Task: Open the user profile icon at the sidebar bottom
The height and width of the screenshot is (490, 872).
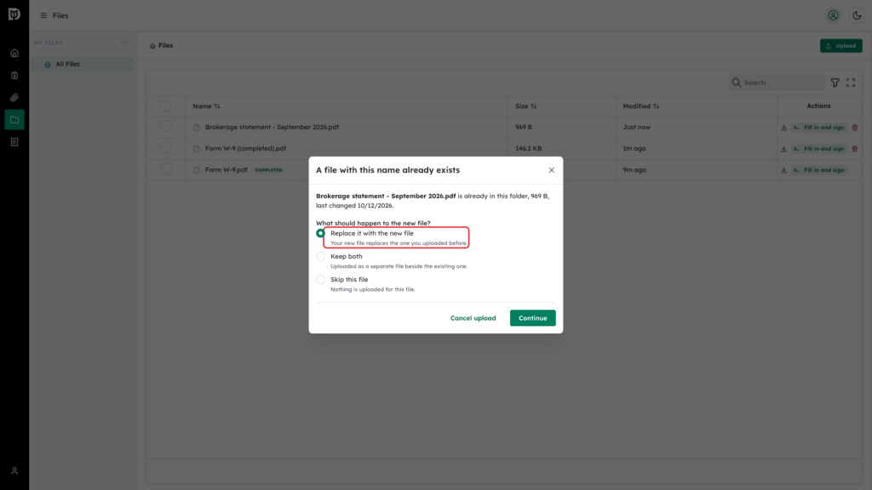Action: click(14, 471)
